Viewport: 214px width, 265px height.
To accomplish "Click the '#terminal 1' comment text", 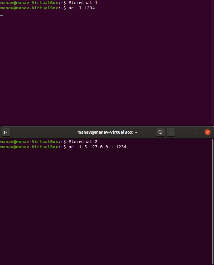I will [83, 3].
